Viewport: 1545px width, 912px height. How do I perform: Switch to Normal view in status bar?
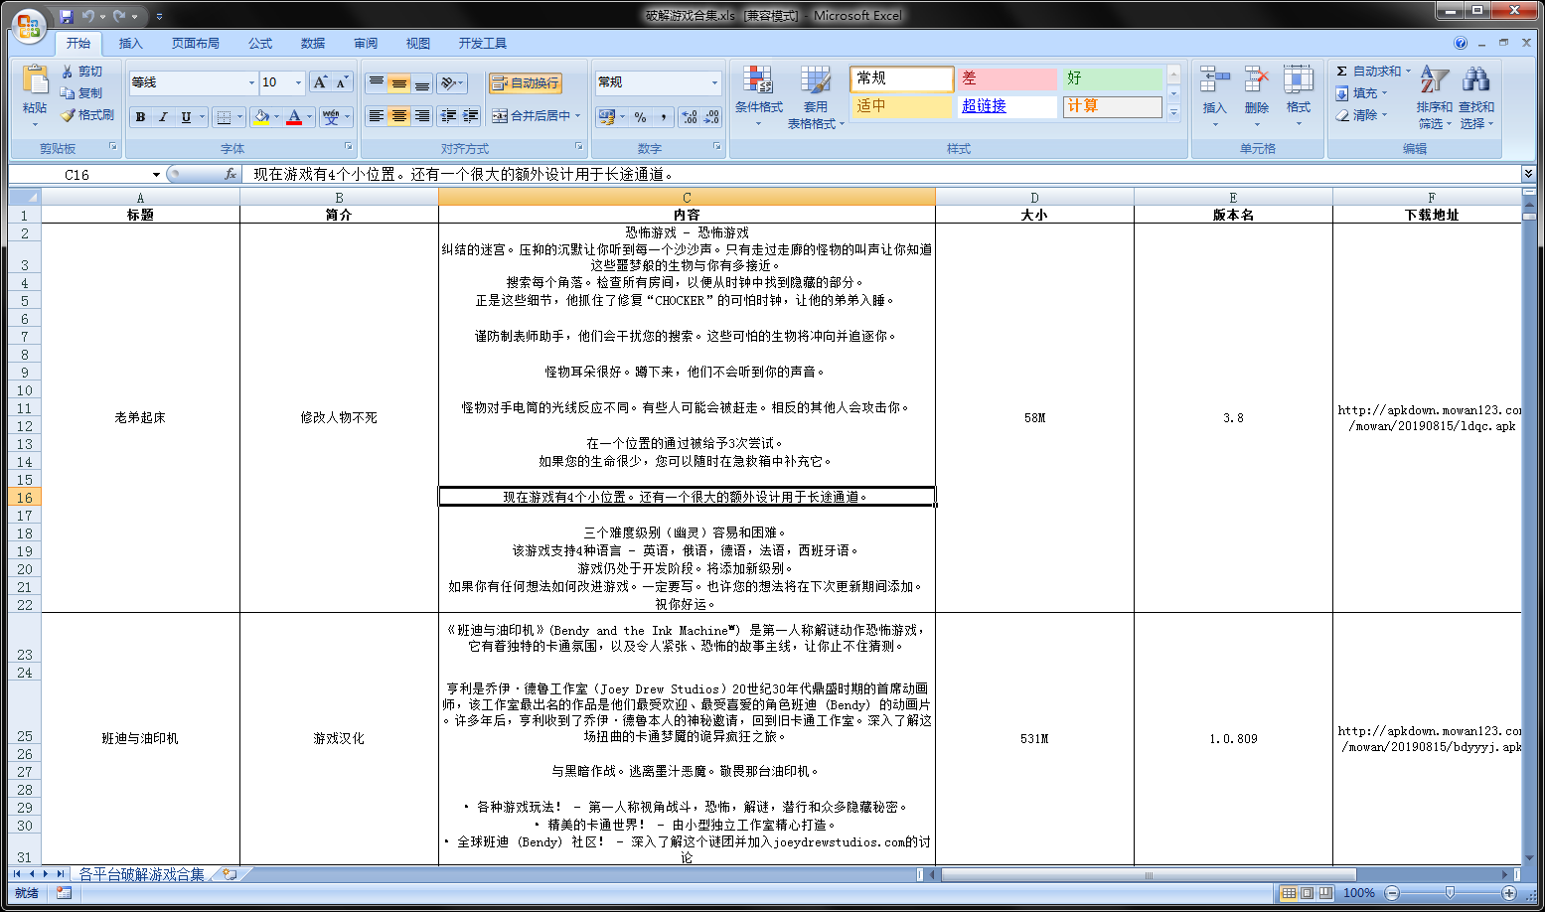click(1289, 893)
